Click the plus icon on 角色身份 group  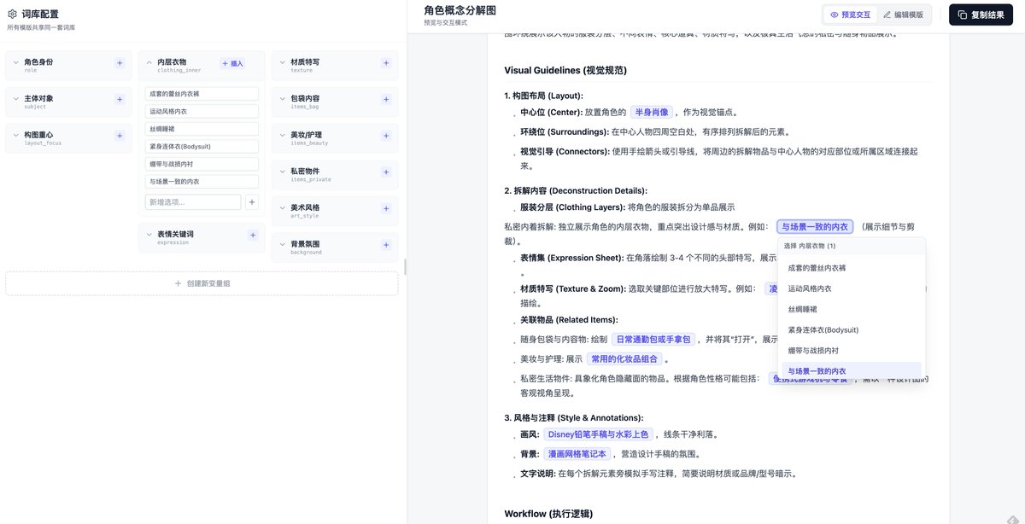coord(120,63)
